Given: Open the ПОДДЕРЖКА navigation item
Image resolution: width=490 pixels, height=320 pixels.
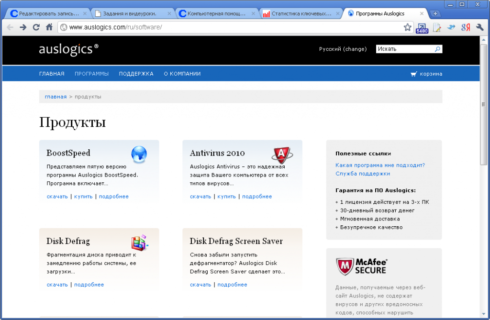Looking at the screenshot, I should point(136,74).
